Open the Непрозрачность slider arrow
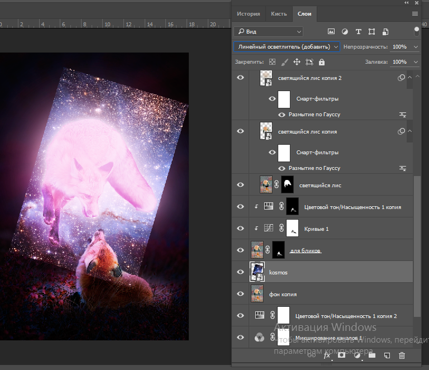Image resolution: width=429 pixels, height=370 pixels. [416, 47]
